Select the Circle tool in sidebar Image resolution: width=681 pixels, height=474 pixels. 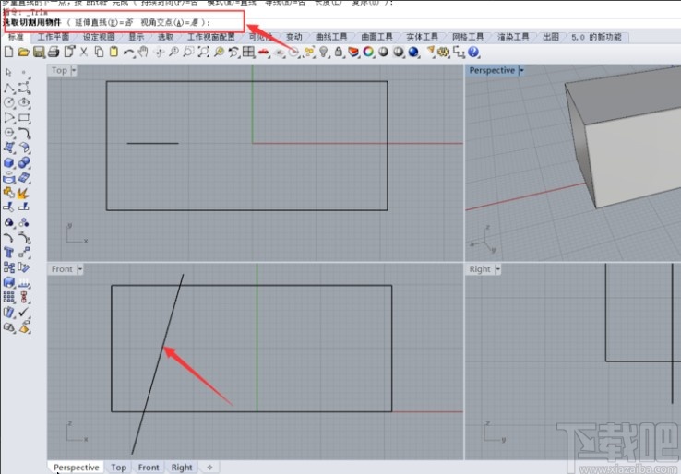pos(8,102)
